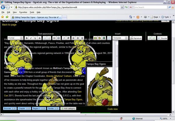Screen dimensions: 175x121
Task: Insert a video with the filmstrip icon
Action: (104, 38)
